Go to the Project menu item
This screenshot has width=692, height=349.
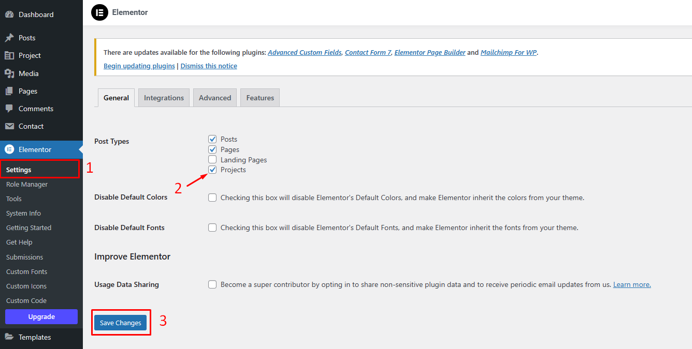point(41,55)
